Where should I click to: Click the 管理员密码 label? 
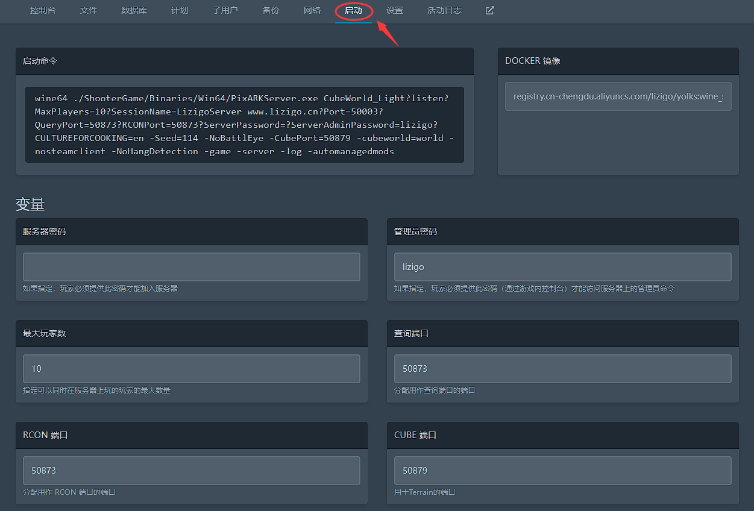[416, 231]
